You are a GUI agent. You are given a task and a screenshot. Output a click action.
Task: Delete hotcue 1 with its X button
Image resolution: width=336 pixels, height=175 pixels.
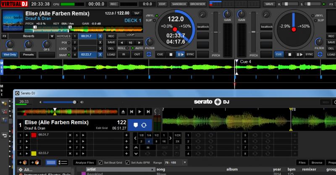100,36
